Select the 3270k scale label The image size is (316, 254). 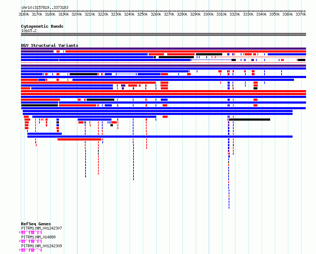tap(169, 14)
